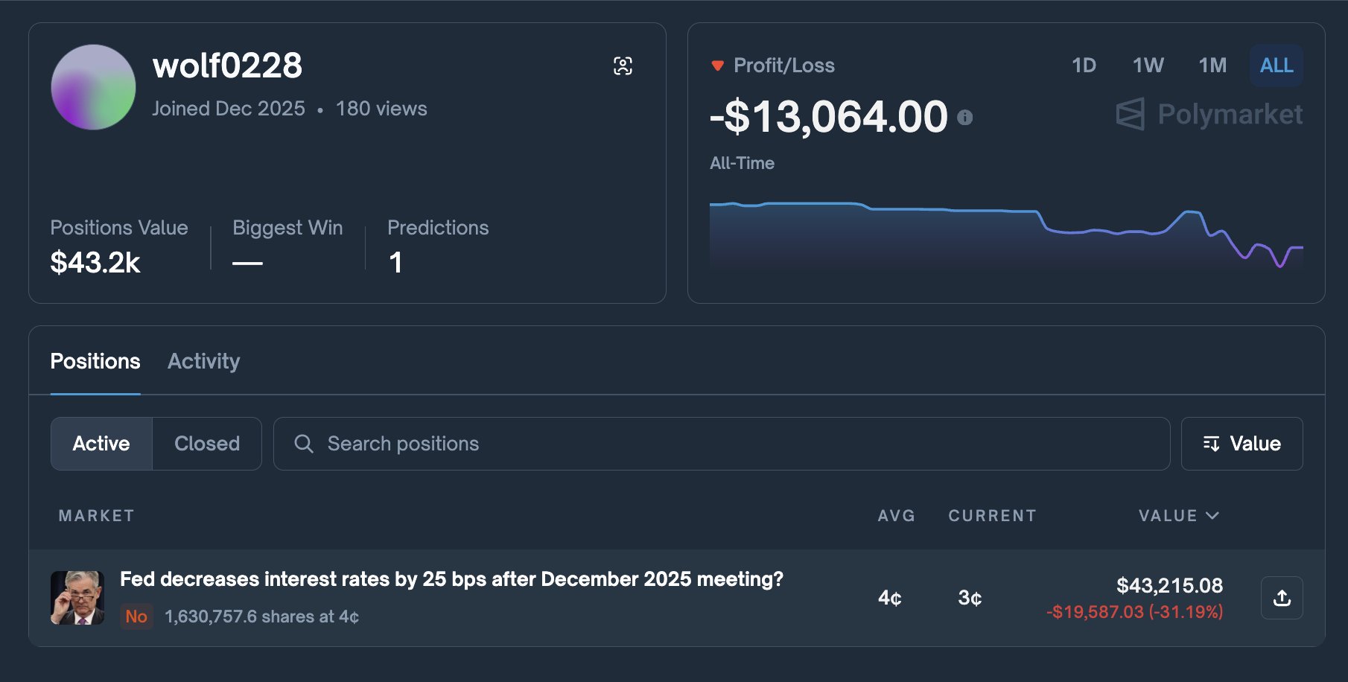The height and width of the screenshot is (682, 1348).
Task: Click the wolf0228 gradient avatar
Action: coord(93,87)
